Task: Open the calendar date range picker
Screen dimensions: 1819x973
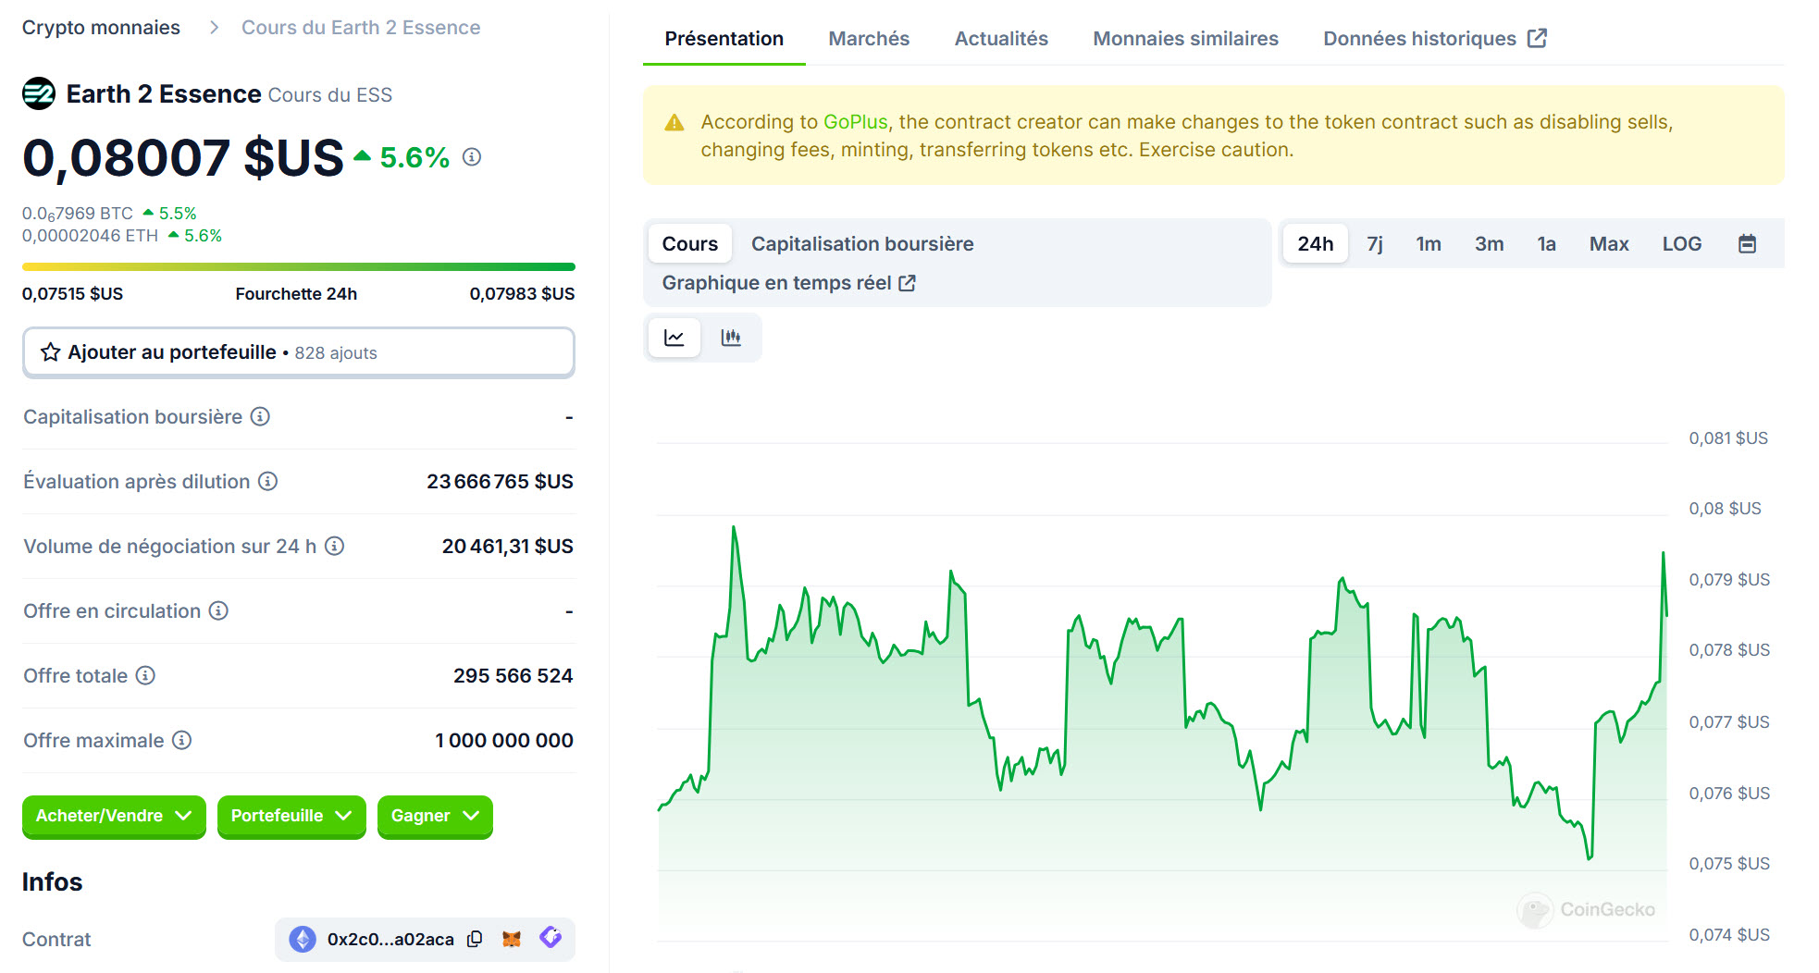Action: coord(1747,244)
